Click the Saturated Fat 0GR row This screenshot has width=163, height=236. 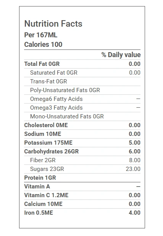82,73
